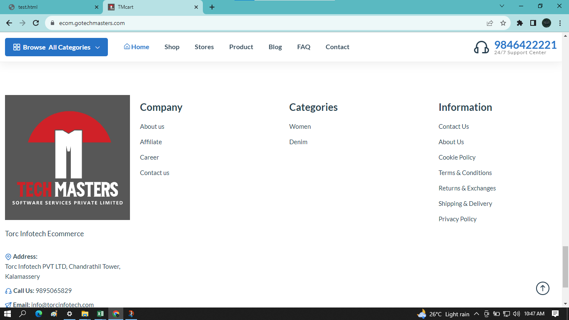Toggle the browser side panel
569x320 pixels.
coord(533,23)
